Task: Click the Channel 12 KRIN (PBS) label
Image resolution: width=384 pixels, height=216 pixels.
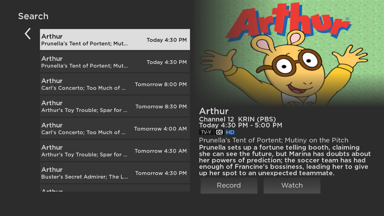Action: 237,119
